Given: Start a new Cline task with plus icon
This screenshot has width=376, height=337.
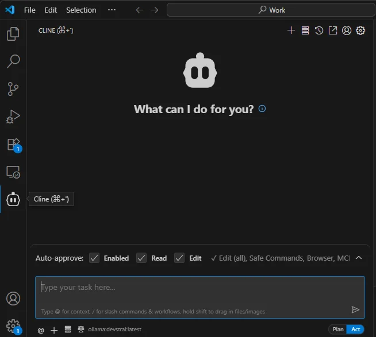Looking at the screenshot, I should tap(291, 30).
